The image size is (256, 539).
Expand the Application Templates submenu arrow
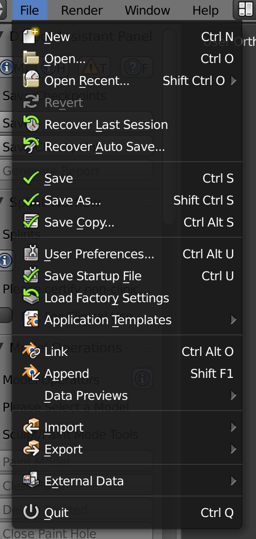click(234, 320)
